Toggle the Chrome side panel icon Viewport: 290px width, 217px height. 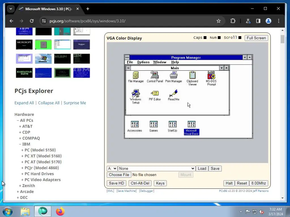point(258,21)
